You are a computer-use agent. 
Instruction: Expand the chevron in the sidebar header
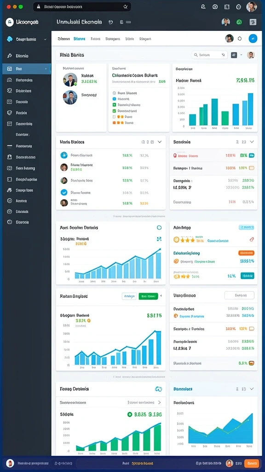click(46, 39)
